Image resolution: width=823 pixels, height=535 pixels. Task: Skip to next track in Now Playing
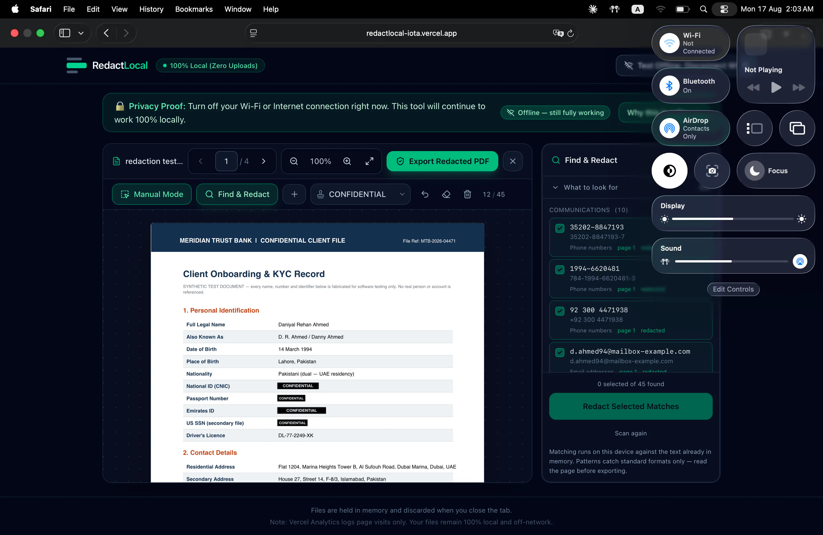click(798, 87)
